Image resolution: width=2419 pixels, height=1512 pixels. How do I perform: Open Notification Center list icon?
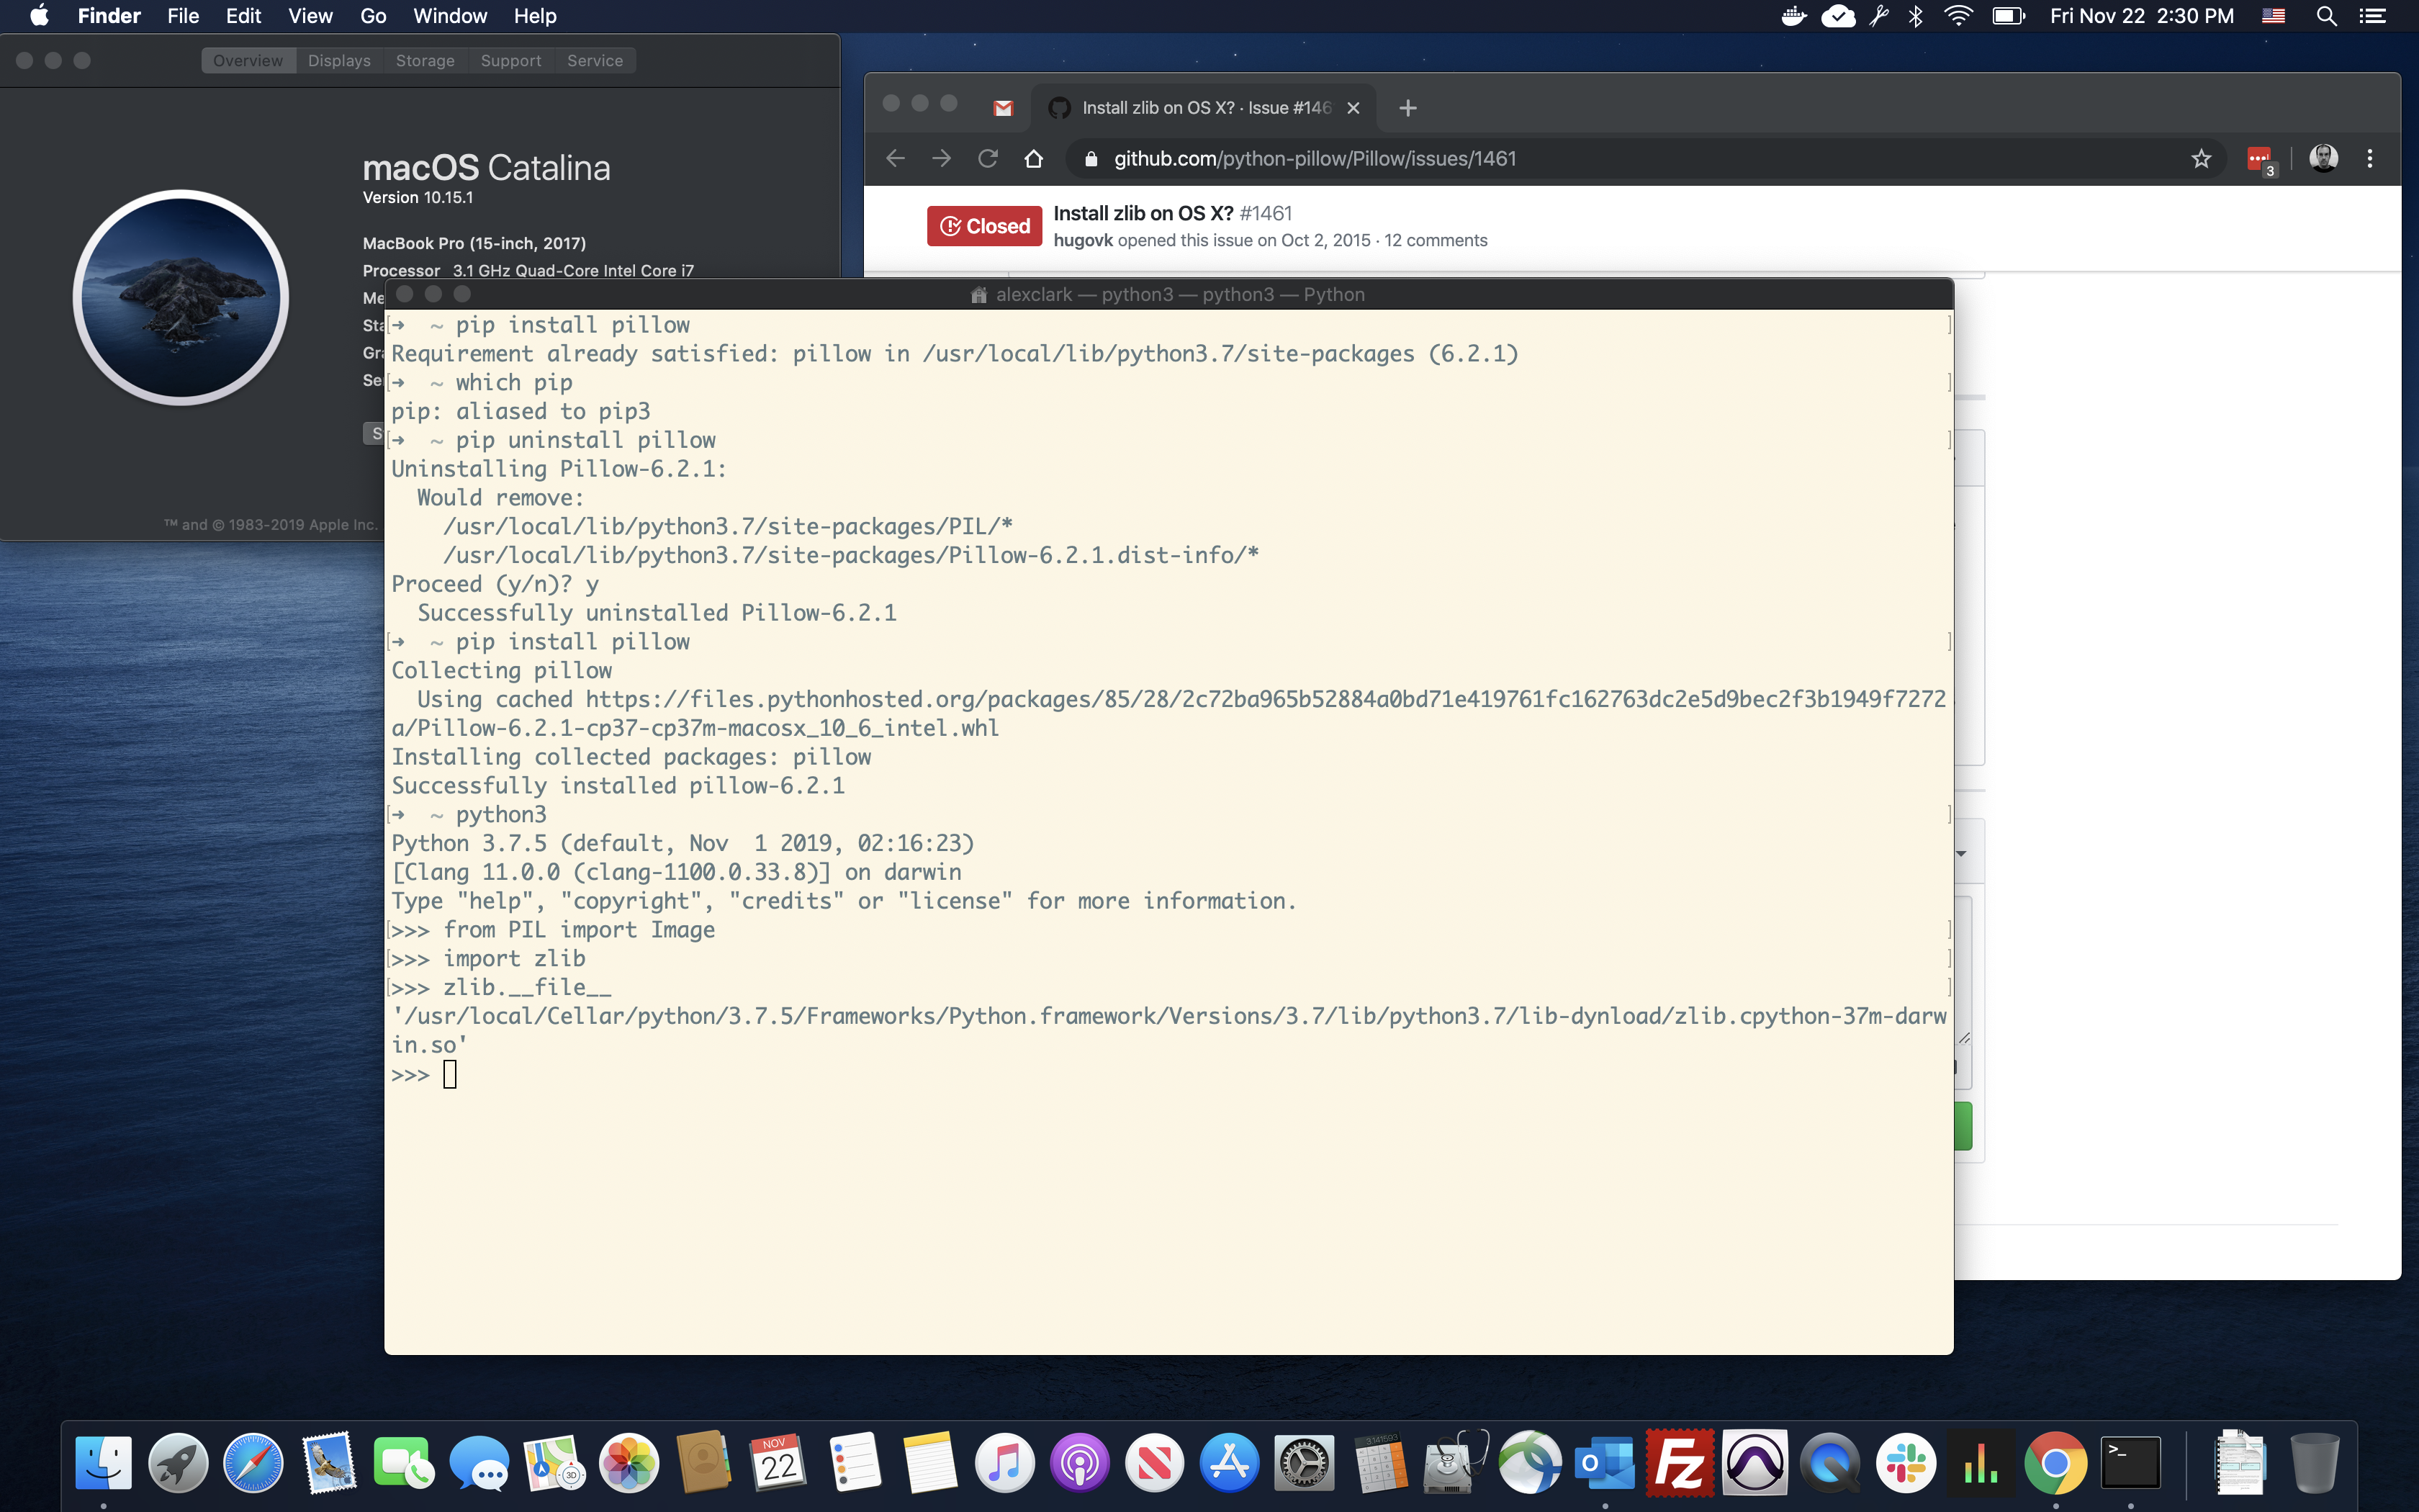(x=2373, y=16)
